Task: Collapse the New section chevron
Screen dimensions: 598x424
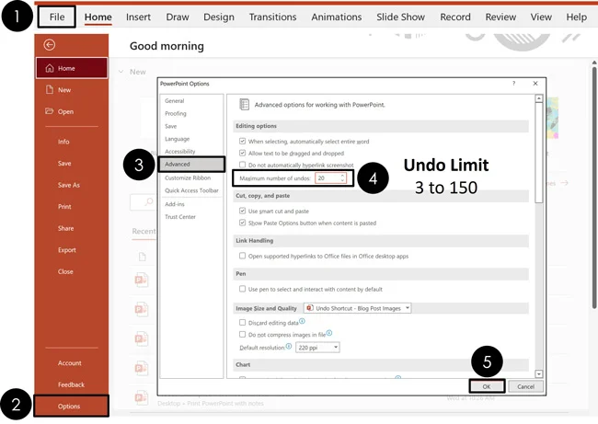Action: tap(121, 72)
